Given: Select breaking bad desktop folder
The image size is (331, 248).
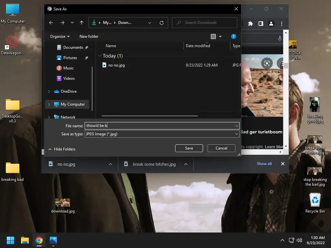Looking at the screenshot, I should (13, 172).
